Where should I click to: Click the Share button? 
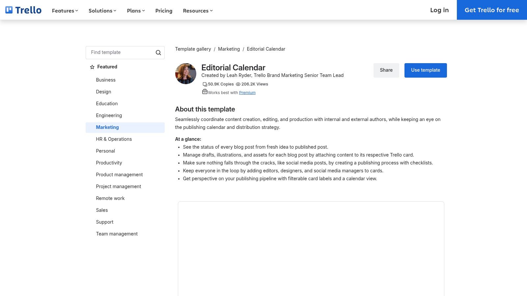pos(386,70)
